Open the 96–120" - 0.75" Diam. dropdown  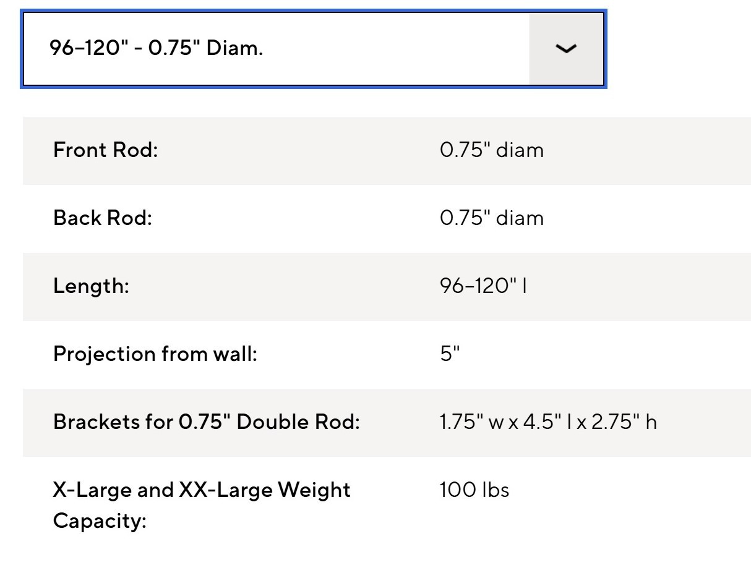coord(314,49)
